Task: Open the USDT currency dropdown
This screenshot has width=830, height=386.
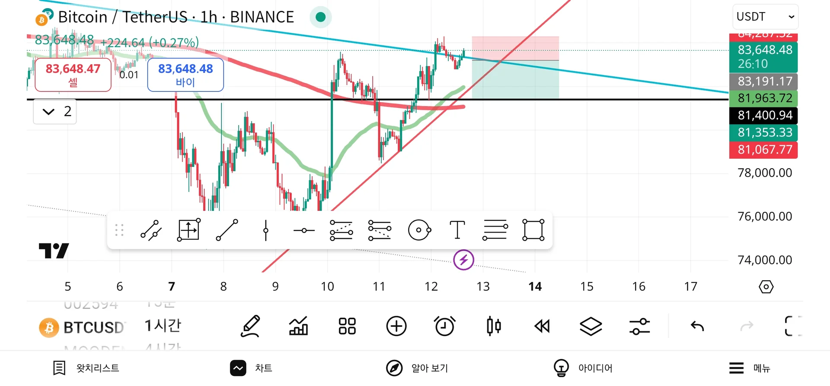Action: coord(765,17)
